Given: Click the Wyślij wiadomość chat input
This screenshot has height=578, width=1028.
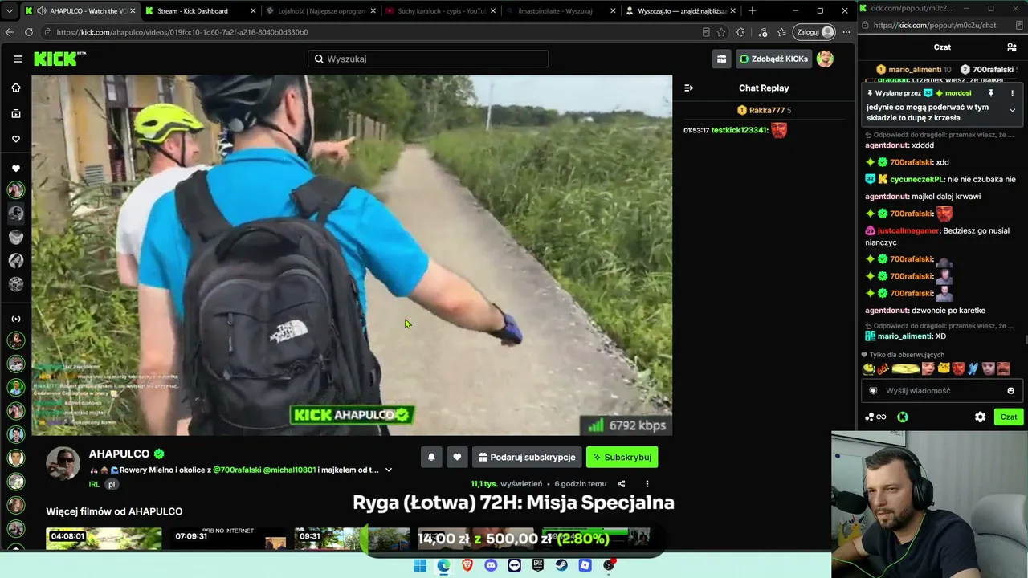Looking at the screenshot, I should coord(940,391).
